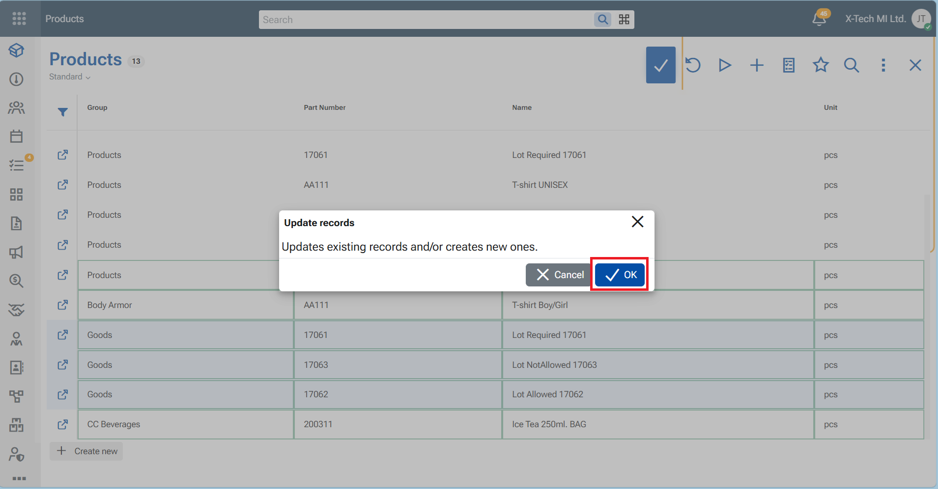Open the three-dot more options menu
Image resolution: width=938 pixels, height=489 pixels.
click(883, 65)
